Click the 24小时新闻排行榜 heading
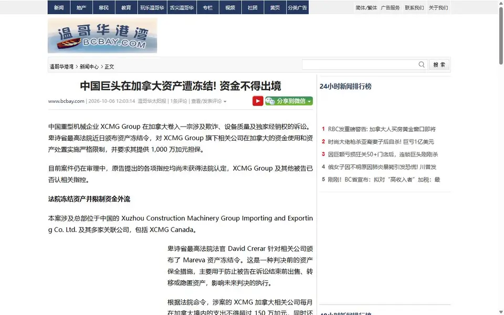The height and width of the screenshot is (315, 504). 345,86
